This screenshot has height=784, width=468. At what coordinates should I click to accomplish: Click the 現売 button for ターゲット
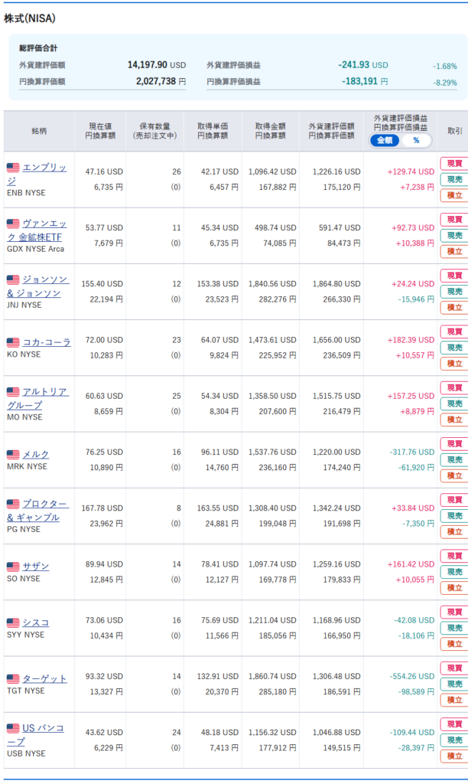point(454,684)
